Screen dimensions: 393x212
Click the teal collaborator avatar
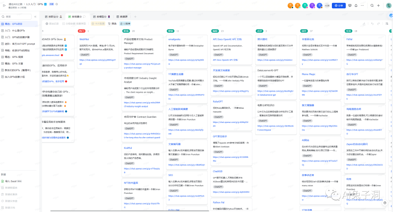pyautogui.click(x=305, y=5)
